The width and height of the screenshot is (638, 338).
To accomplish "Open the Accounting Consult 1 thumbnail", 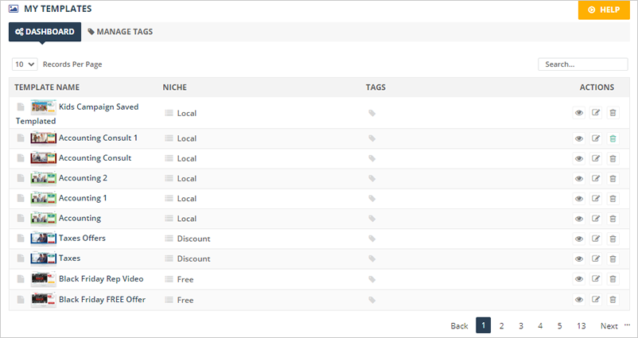I will point(43,138).
